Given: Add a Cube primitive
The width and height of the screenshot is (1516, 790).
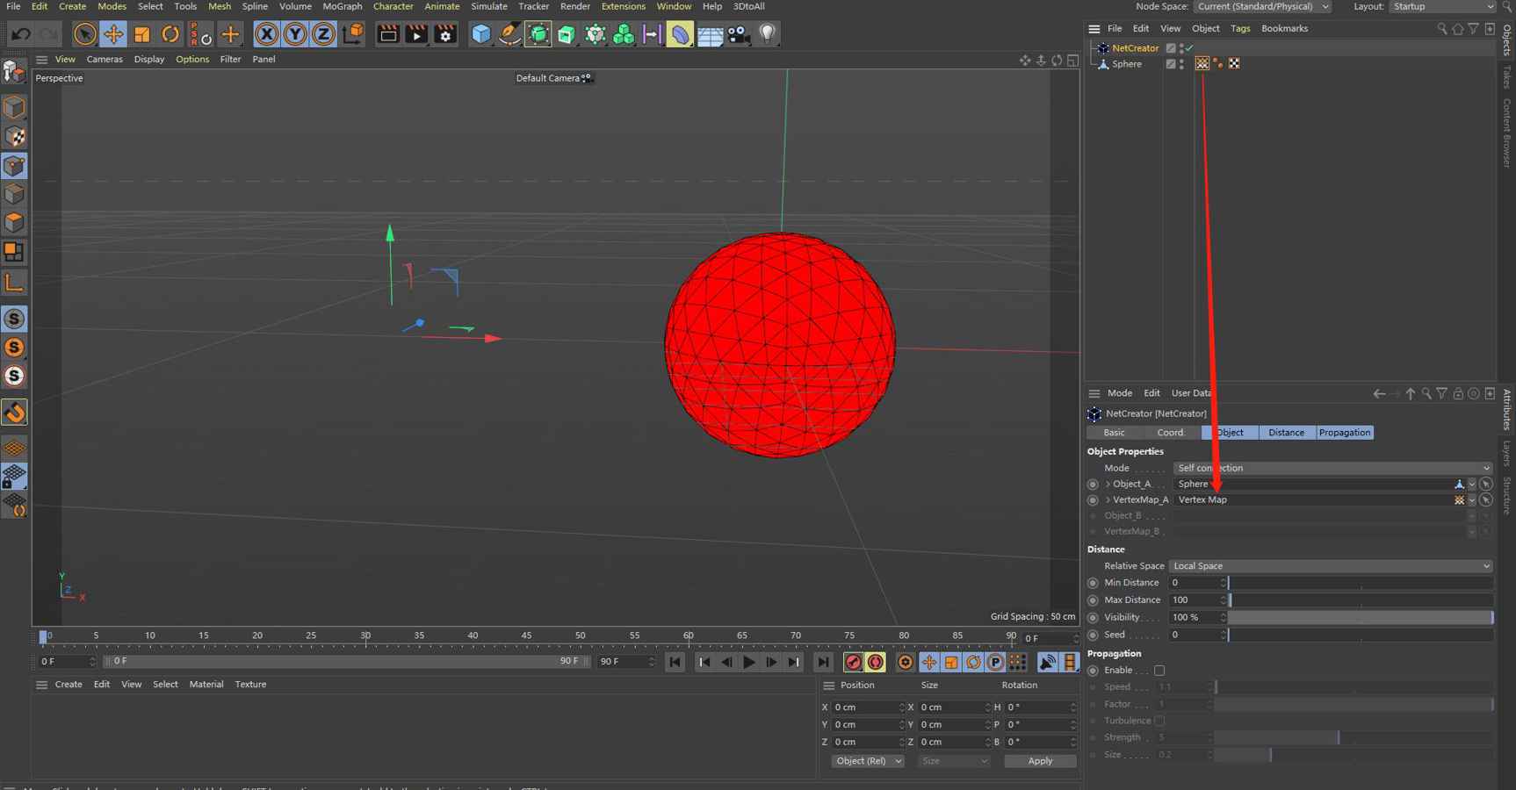Looking at the screenshot, I should click(x=480, y=34).
